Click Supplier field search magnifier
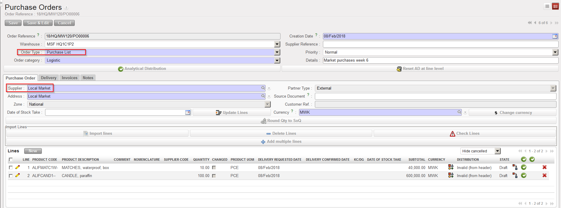Screen dimensions: 561x208 click(x=263, y=88)
